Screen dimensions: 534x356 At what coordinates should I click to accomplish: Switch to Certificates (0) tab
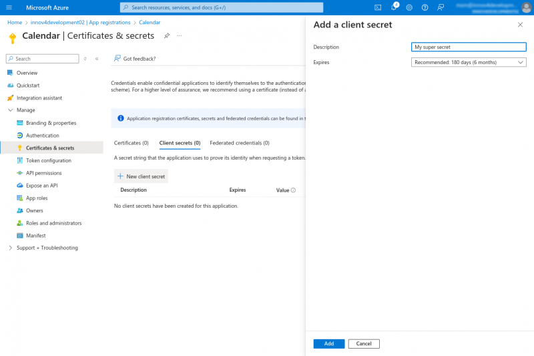[131, 143]
